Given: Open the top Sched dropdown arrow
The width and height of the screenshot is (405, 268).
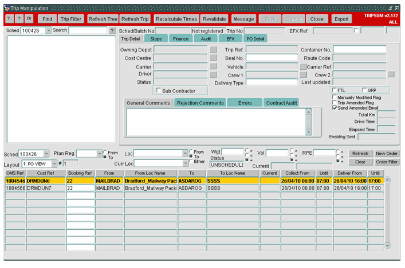Looking at the screenshot, I should point(48,30).
